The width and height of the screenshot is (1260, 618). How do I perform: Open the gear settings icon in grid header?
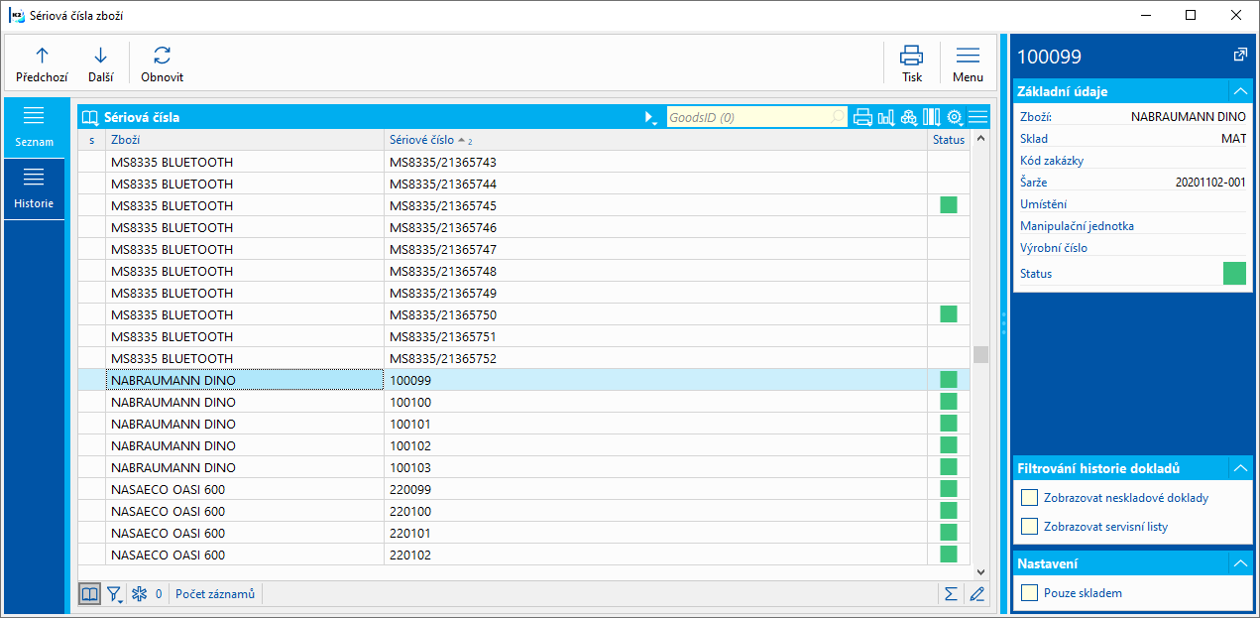pos(956,117)
